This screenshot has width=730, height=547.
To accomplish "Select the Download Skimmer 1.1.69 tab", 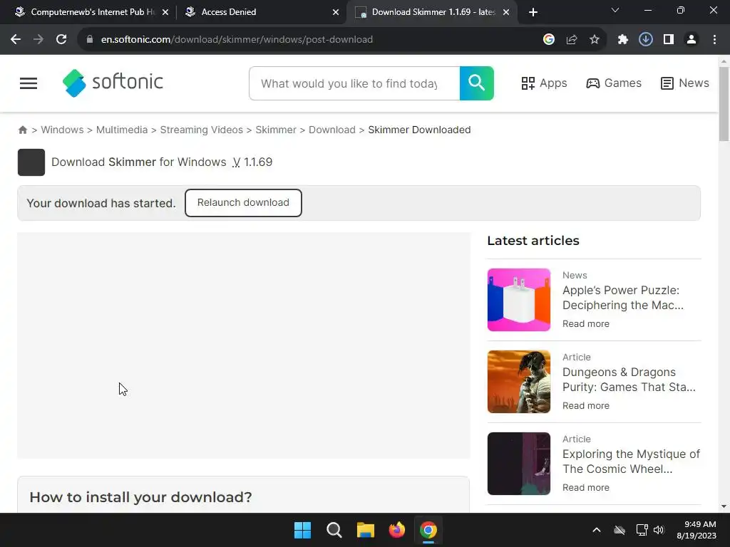I will coord(432,12).
